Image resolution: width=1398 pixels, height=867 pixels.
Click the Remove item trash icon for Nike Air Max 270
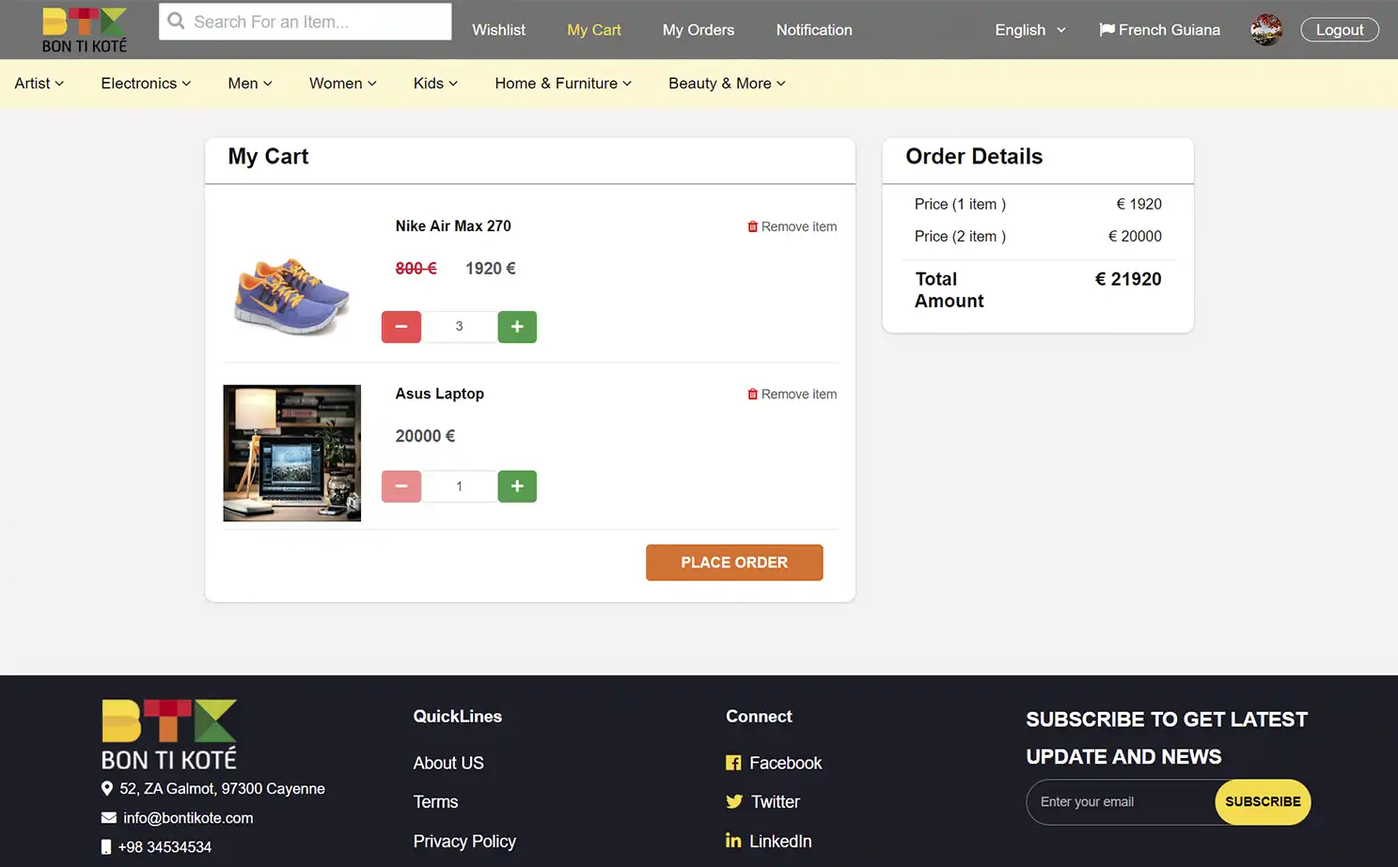(753, 225)
